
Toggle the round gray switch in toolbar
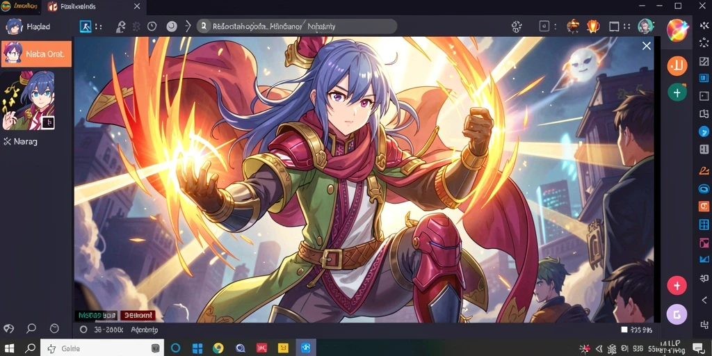172,27
